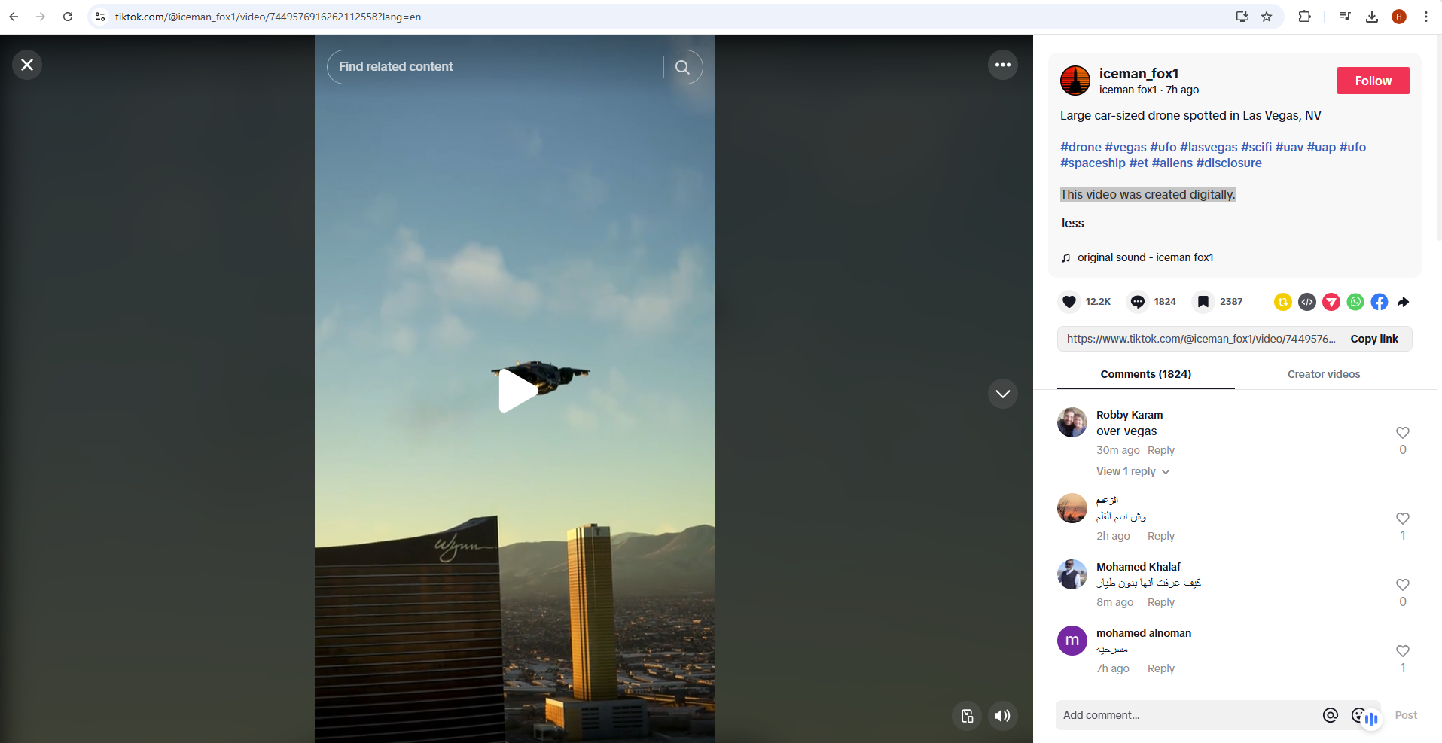The height and width of the screenshot is (743, 1442).
Task: Click the Add comment input field
Action: [1186, 715]
